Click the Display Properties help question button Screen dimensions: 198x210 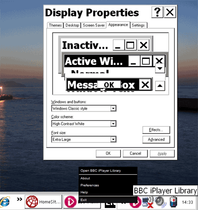(157, 12)
